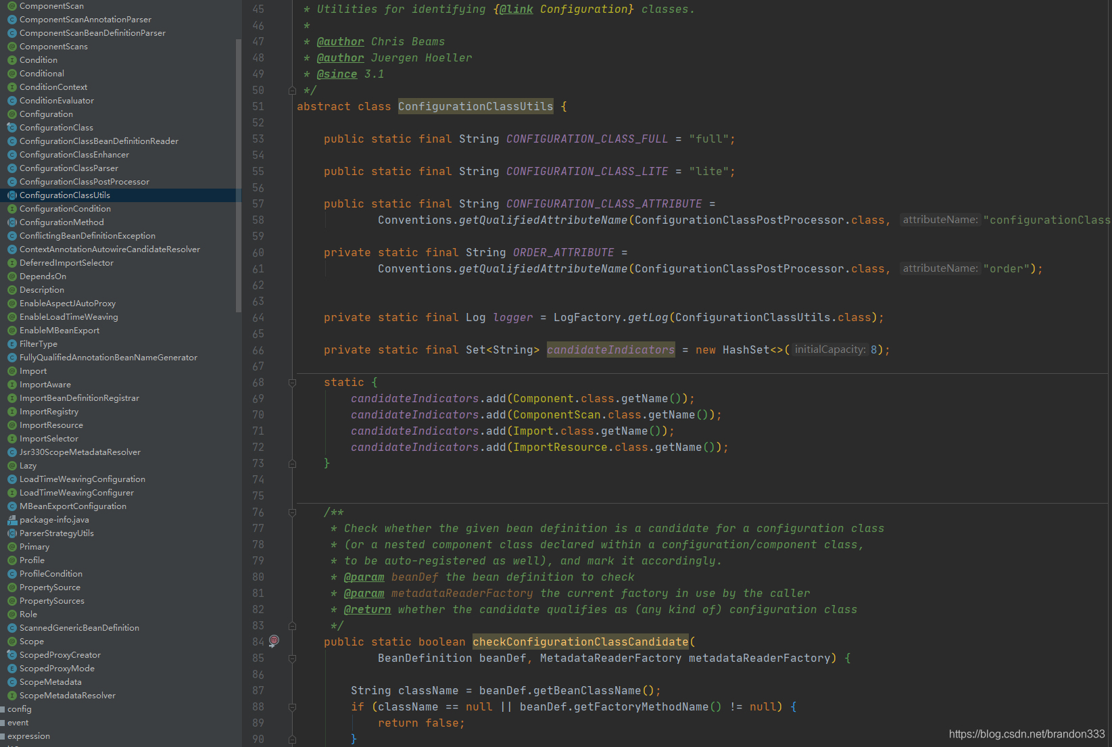
Task: Click line number 64 in the gutter
Action: tap(258, 318)
